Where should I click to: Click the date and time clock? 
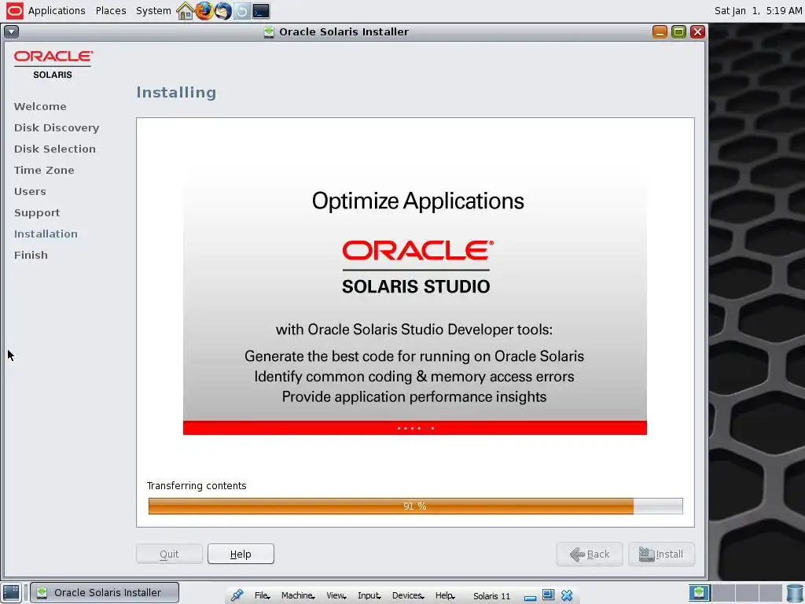point(757,11)
